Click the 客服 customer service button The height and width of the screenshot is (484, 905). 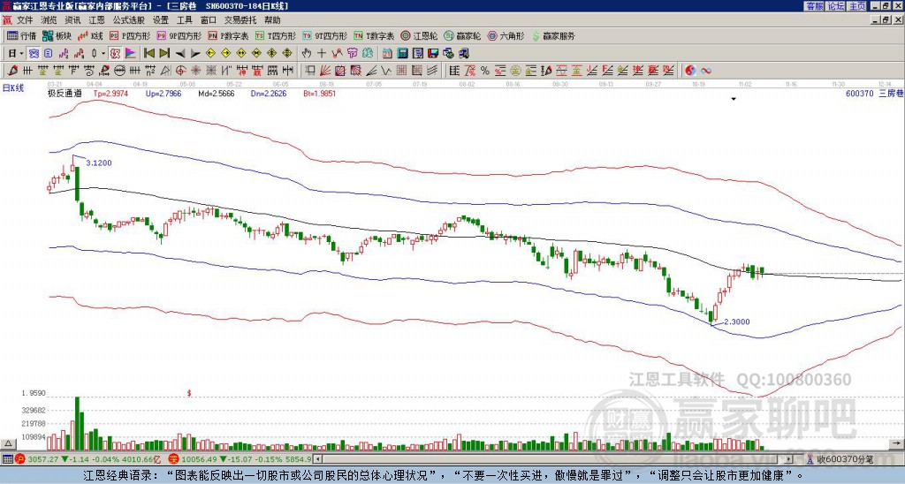pos(814,6)
